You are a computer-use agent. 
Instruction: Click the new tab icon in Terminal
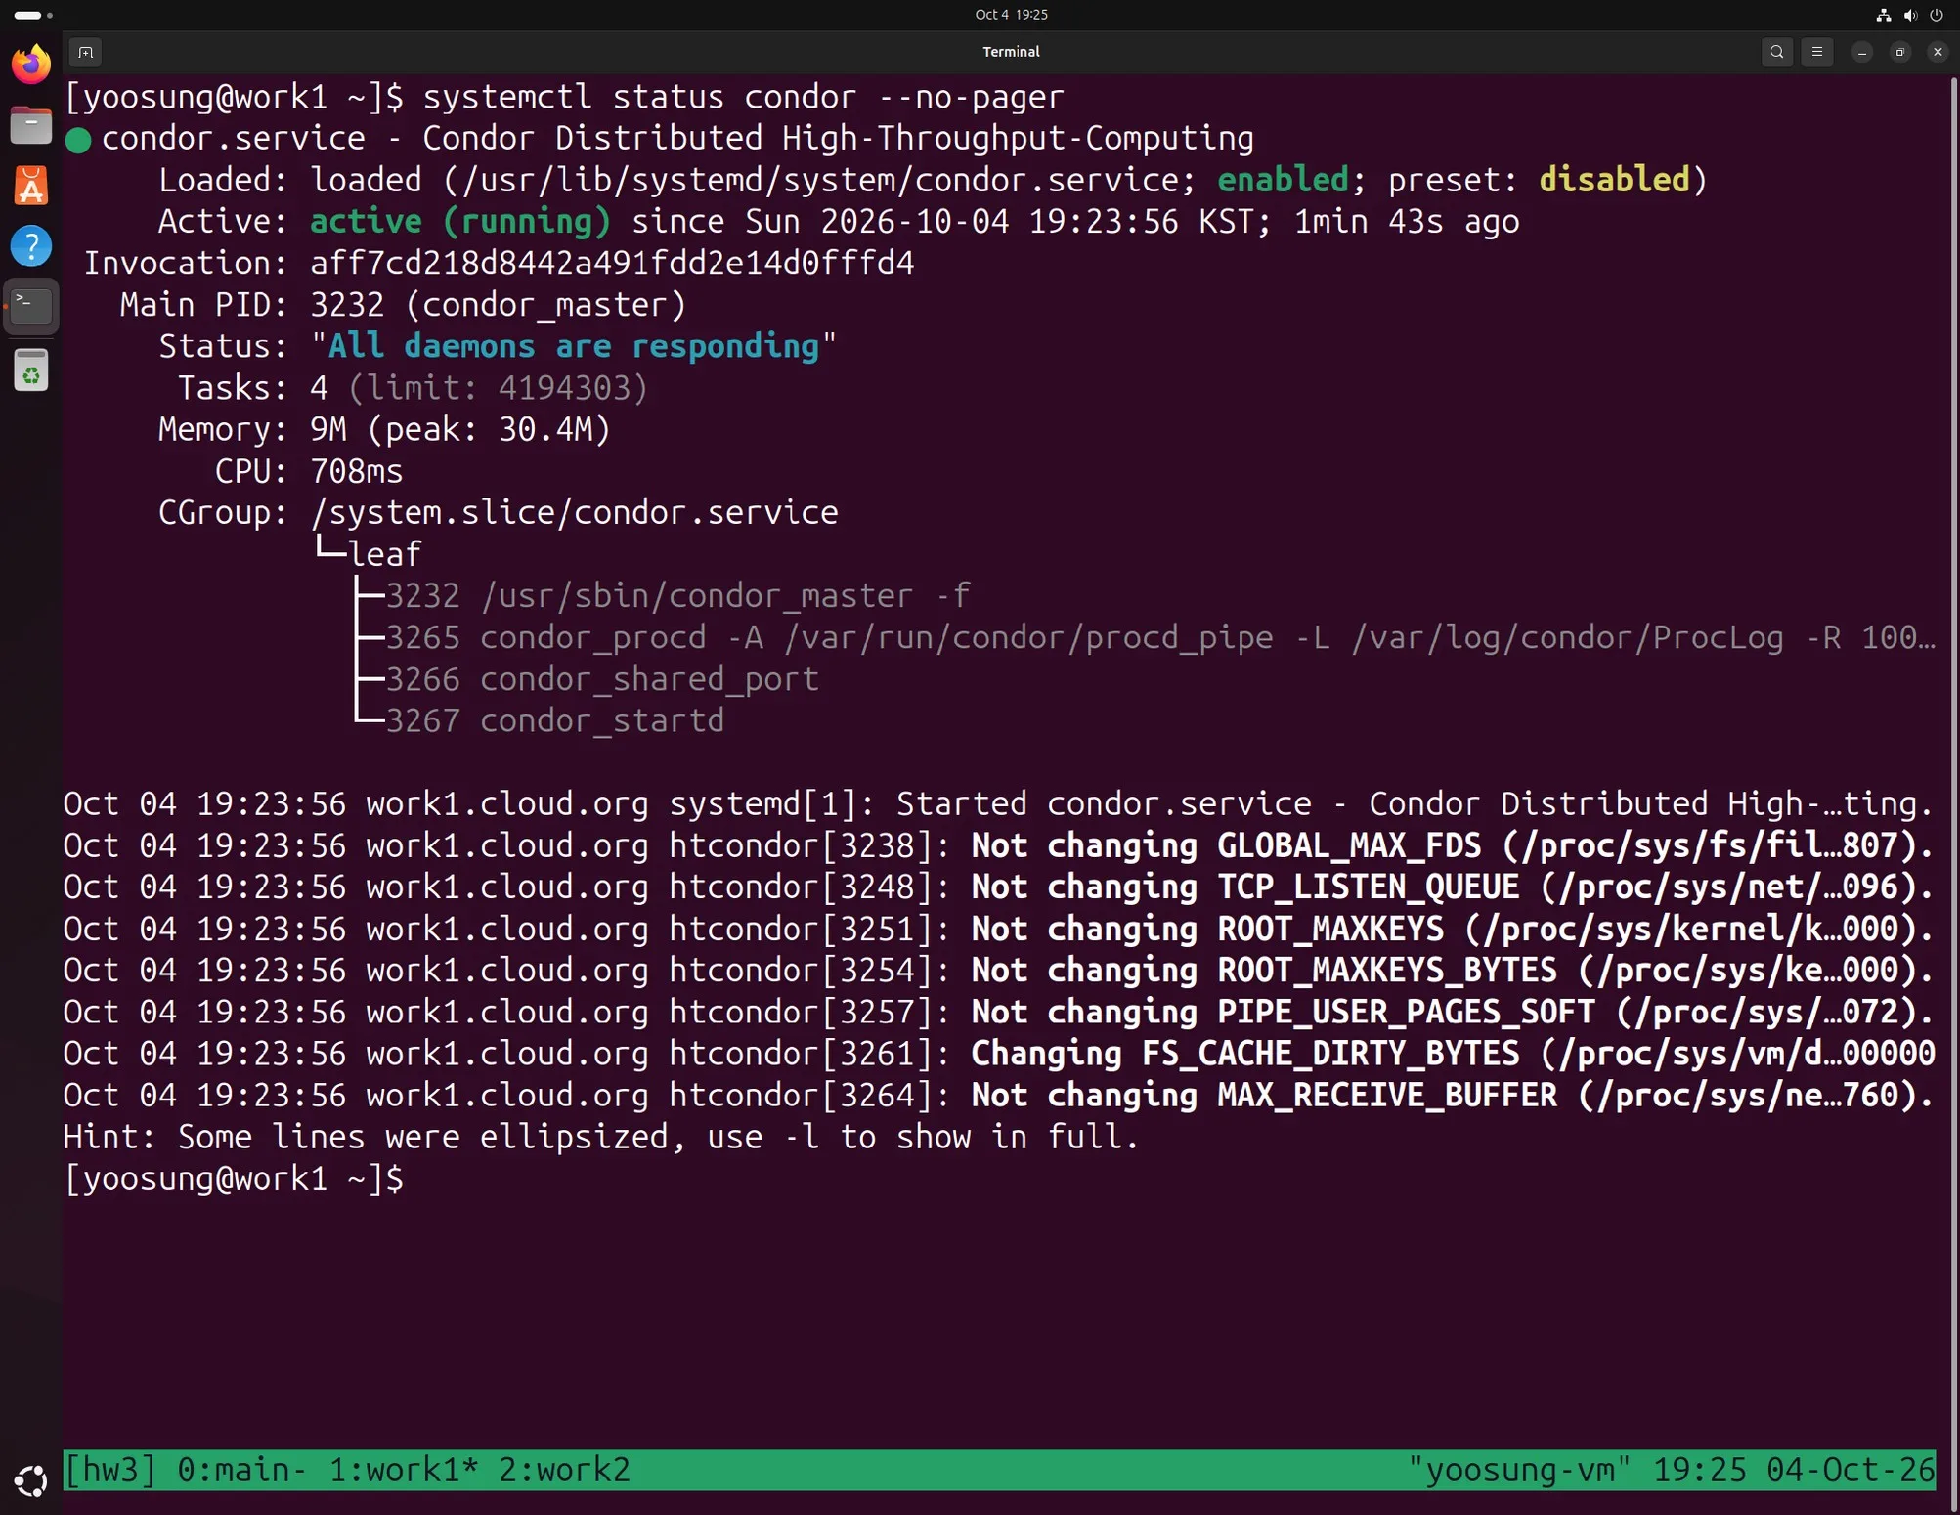pyautogui.click(x=86, y=52)
